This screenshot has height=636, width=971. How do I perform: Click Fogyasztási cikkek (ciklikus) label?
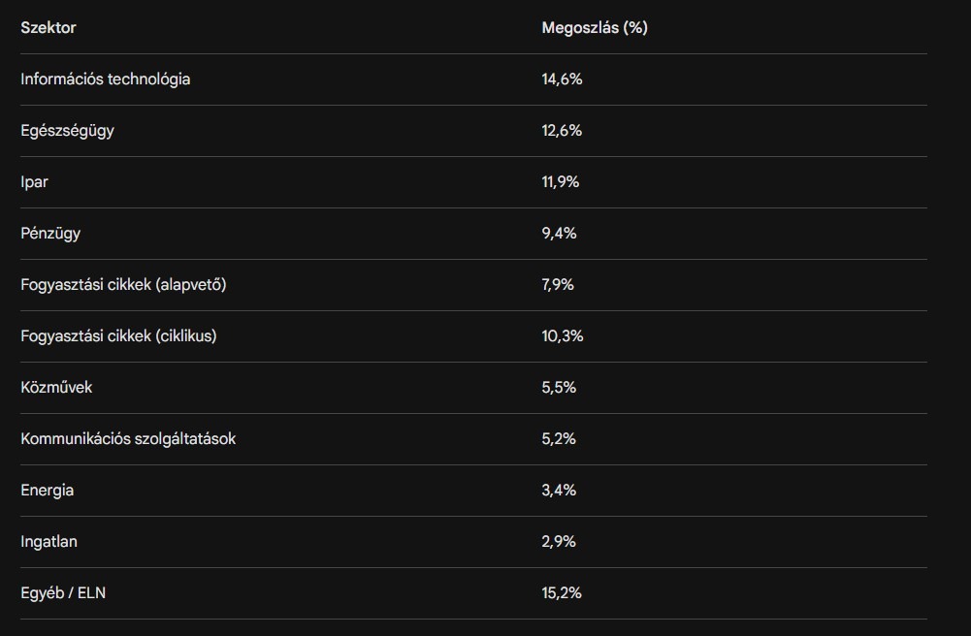coord(118,336)
